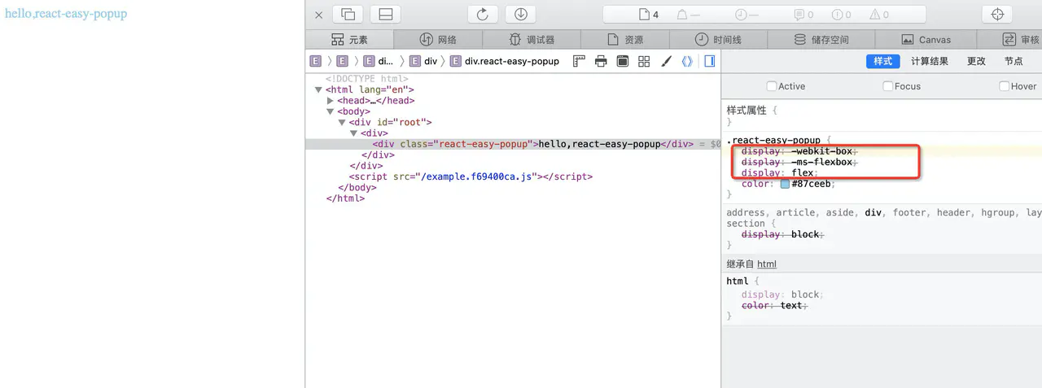Toggle dark appearance emulation icon
Image resolution: width=1042 pixels, height=388 pixels.
(623, 61)
